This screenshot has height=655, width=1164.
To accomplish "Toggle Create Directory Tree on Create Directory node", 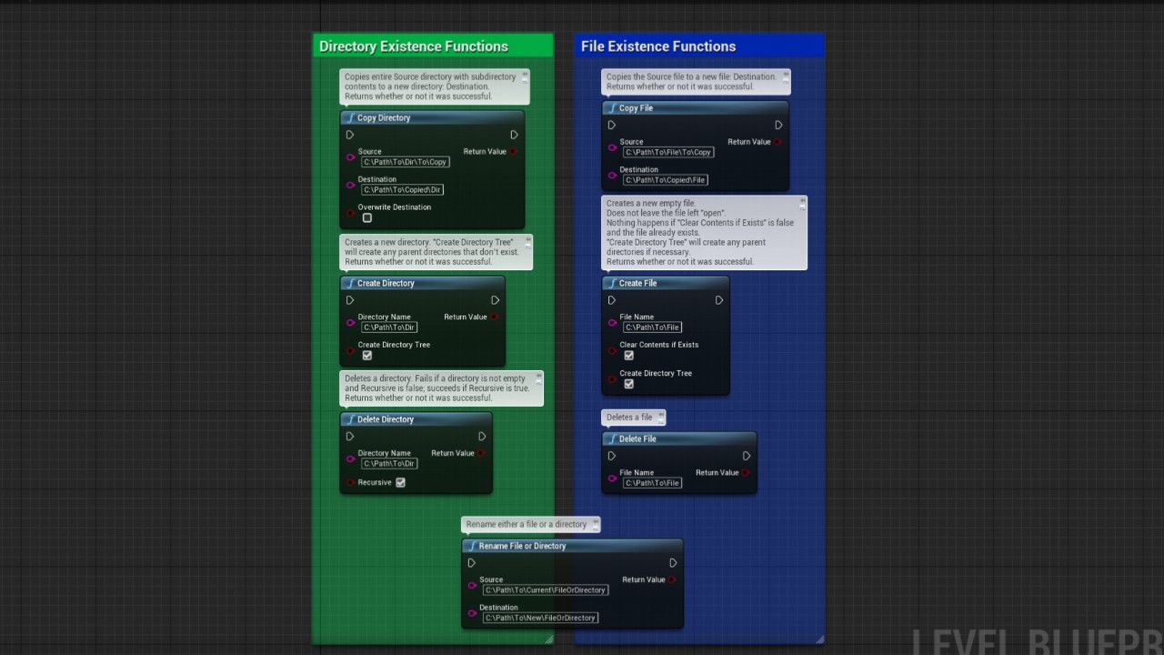I will pyautogui.click(x=367, y=356).
